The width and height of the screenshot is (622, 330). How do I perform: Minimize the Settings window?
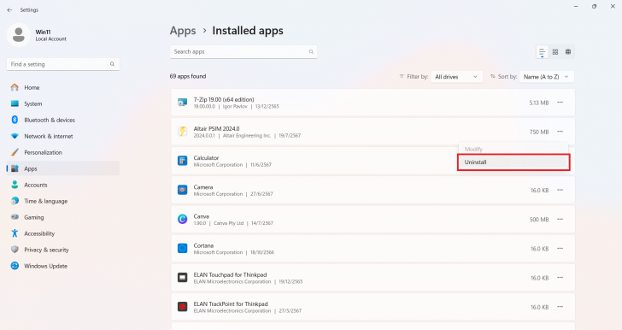576,6
